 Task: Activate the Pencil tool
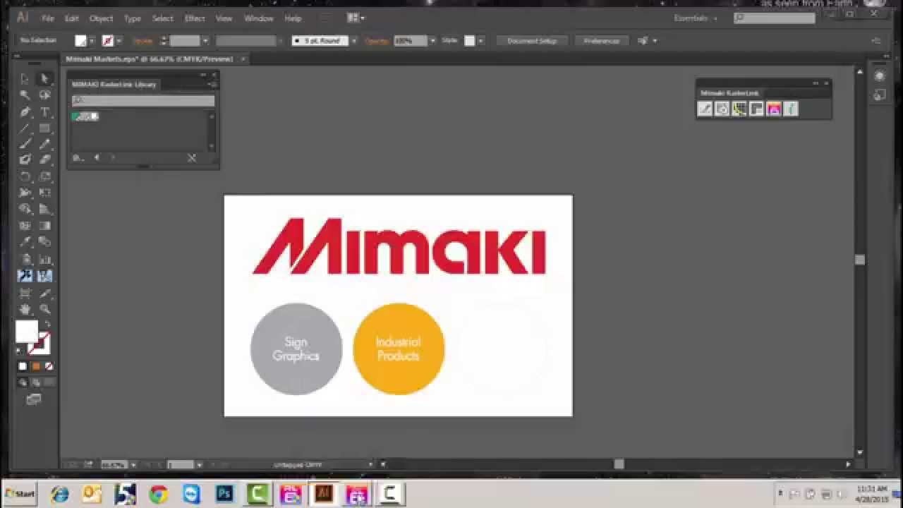pos(44,144)
